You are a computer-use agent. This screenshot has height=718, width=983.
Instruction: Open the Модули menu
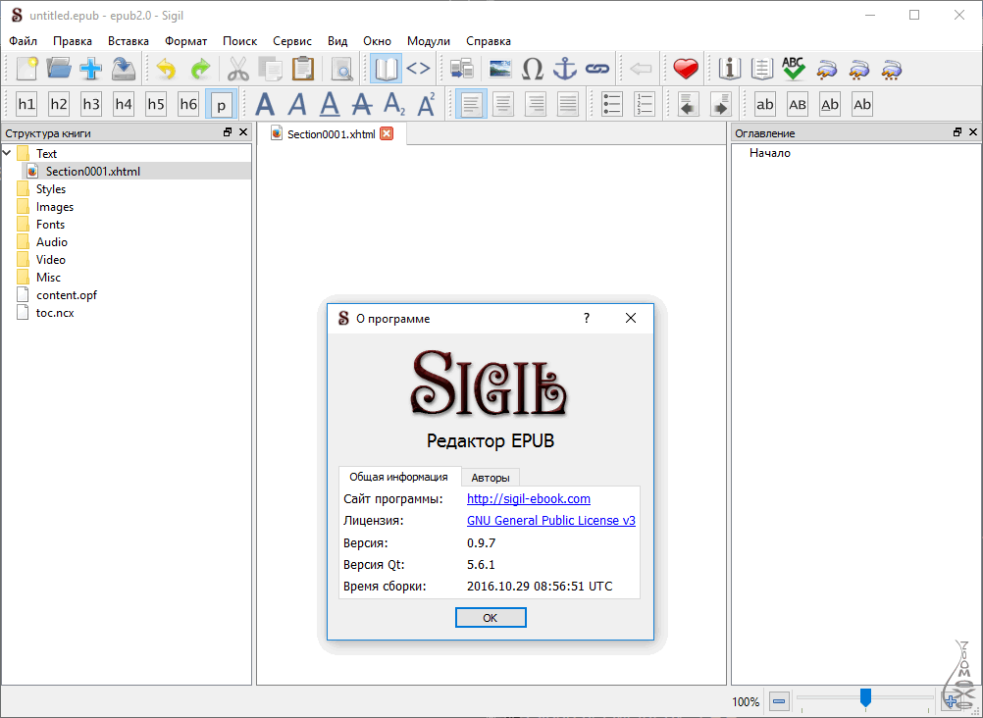coord(429,41)
